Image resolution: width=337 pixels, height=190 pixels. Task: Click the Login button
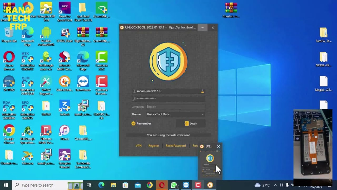(x=191, y=123)
